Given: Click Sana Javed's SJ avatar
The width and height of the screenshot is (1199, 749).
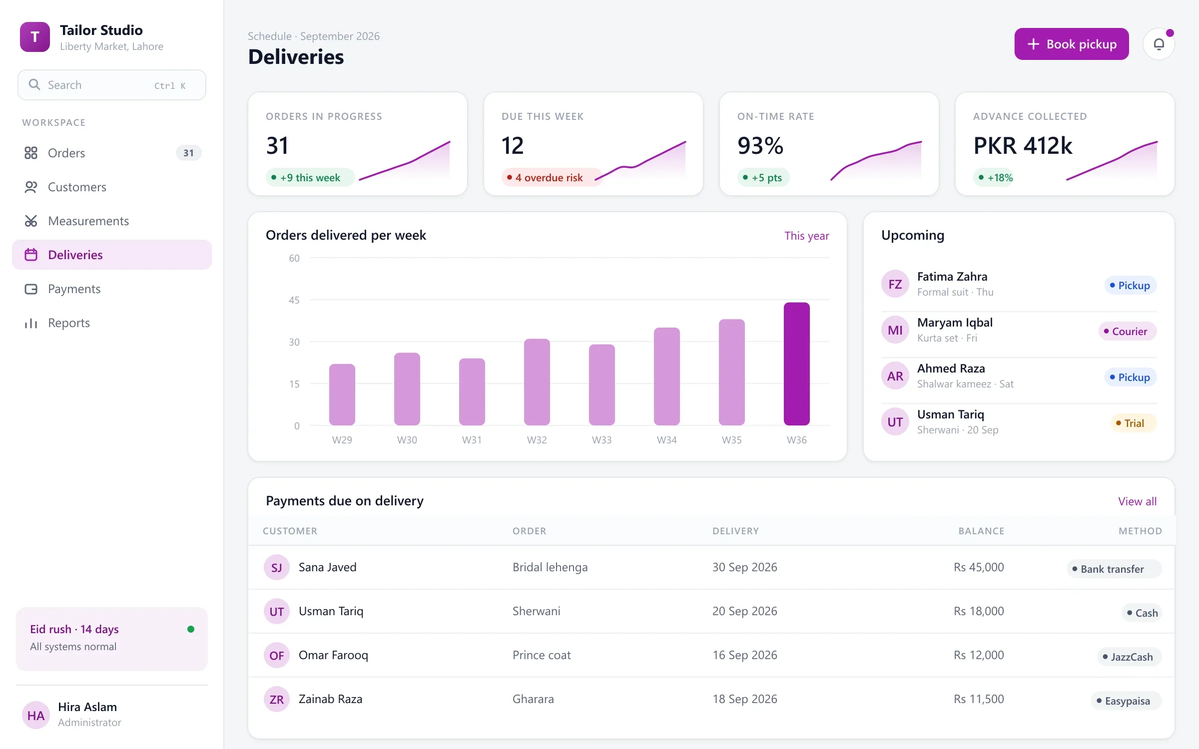Looking at the screenshot, I should point(277,567).
